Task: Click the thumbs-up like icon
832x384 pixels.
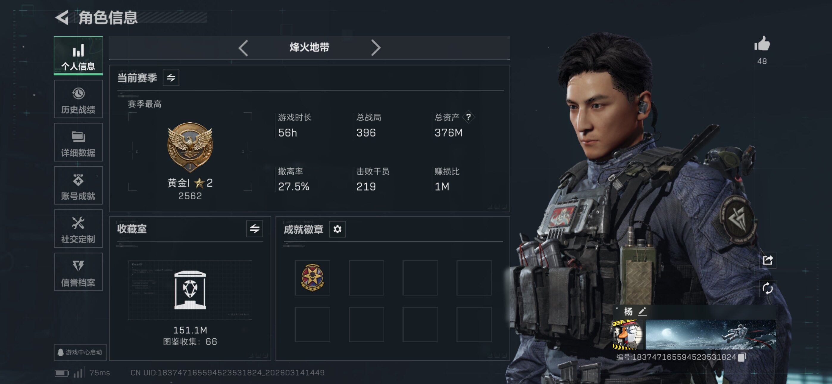Action: (x=762, y=44)
